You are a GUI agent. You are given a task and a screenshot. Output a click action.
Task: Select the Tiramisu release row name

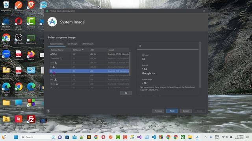click(x=54, y=58)
